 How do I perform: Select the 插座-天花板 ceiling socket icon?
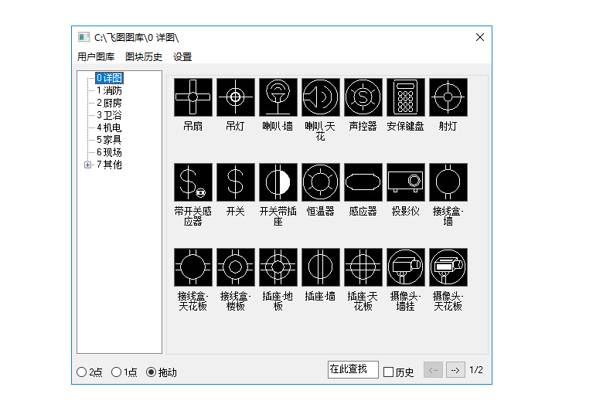pyautogui.click(x=363, y=267)
